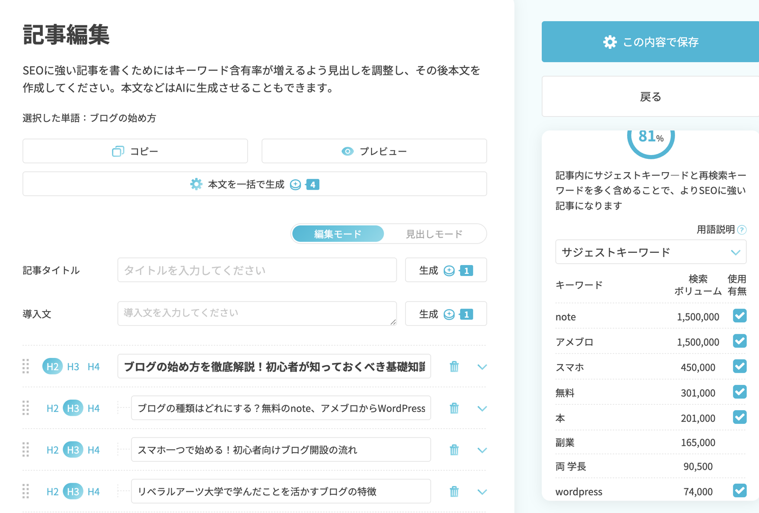Toggle the wordpress keyword checkbox
The height and width of the screenshot is (513, 759).
740,491
